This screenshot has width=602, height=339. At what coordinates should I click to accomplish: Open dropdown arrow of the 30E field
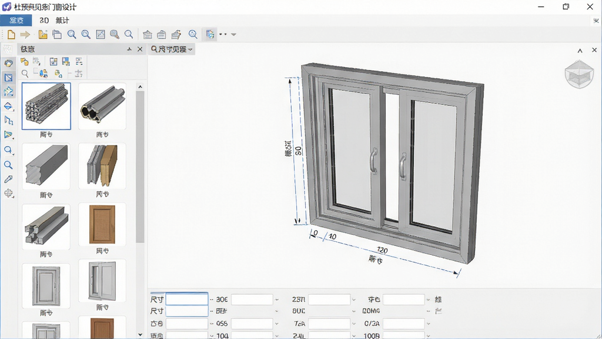[x=276, y=300]
